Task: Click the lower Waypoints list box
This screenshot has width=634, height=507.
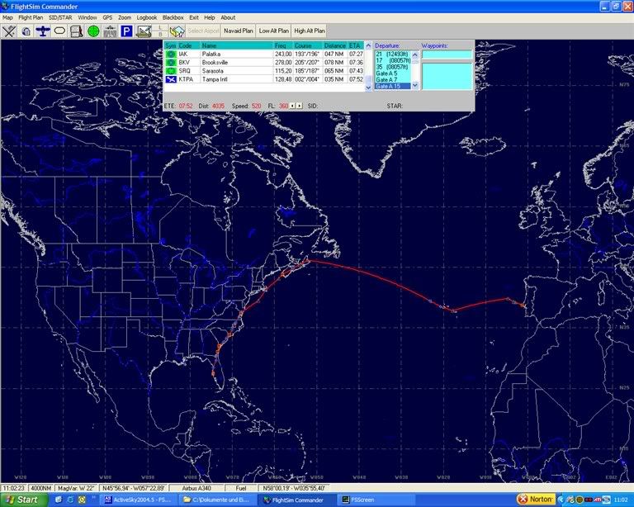Action: (x=447, y=76)
